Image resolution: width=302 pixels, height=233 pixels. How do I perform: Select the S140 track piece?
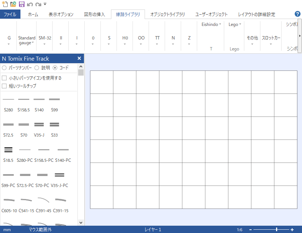(39, 104)
